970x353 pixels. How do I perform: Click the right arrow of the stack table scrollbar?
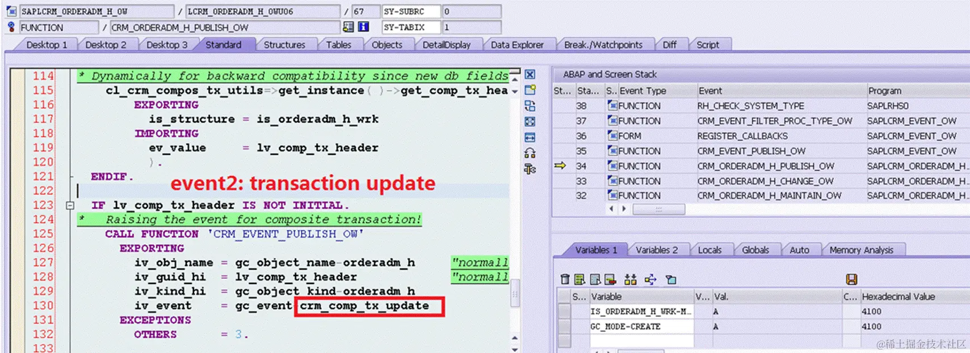click(624, 209)
